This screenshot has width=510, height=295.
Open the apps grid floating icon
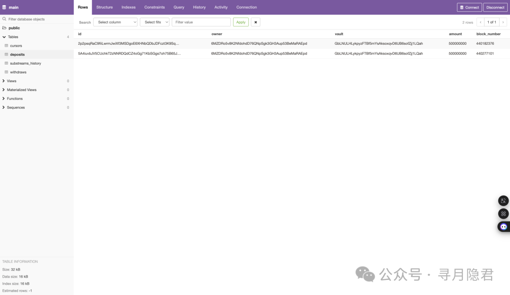[x=503, y=213]
